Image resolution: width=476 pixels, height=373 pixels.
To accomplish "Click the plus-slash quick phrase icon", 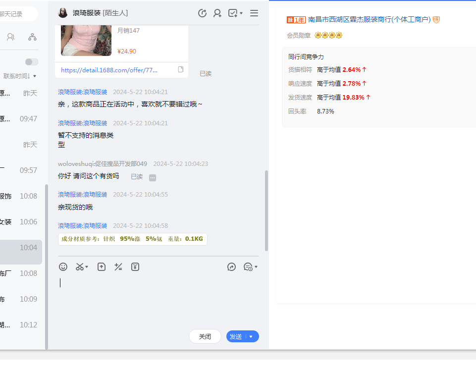I will 118,267.
